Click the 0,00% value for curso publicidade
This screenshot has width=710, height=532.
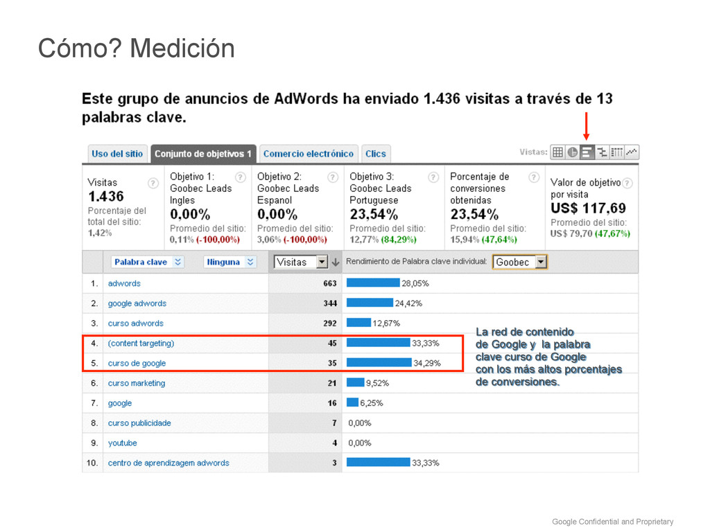click(360, 423)
